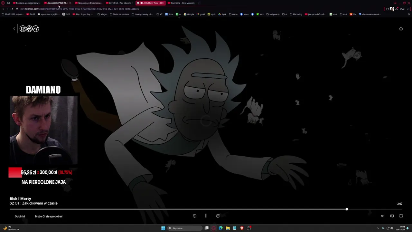Expand the YT bookmarks folder

pos(159,14)
